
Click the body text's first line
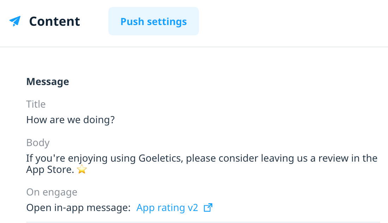202,158
